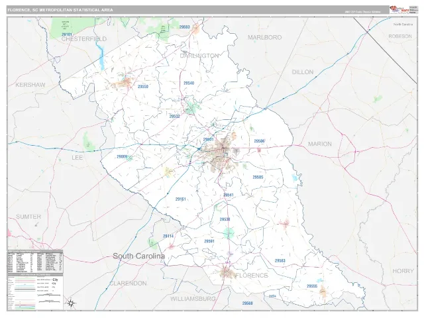The width and height of the screenshot is (424, 318).
Task: Select ZIP code 29530 on map
Action: click(225, 219)
